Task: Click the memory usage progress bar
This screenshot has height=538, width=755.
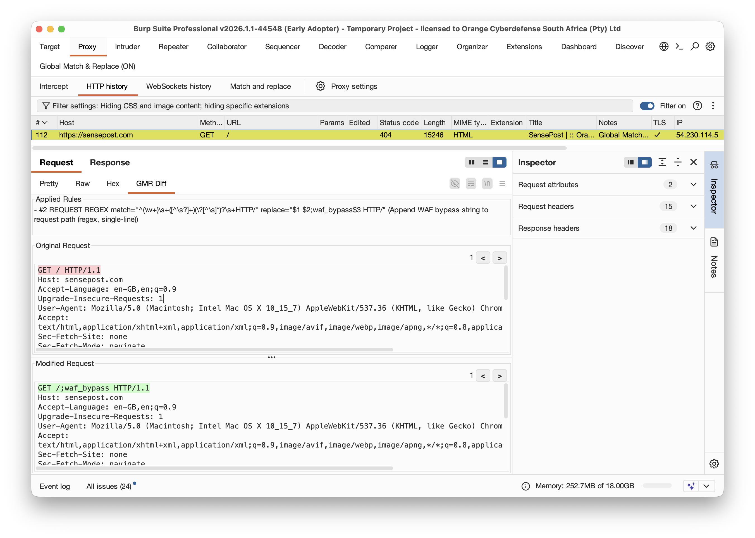Action: 657,485
